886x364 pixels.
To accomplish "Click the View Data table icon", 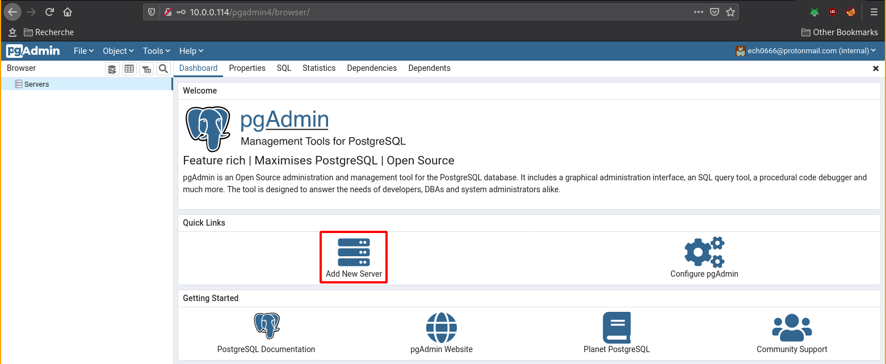I will [x=129, y=69].
